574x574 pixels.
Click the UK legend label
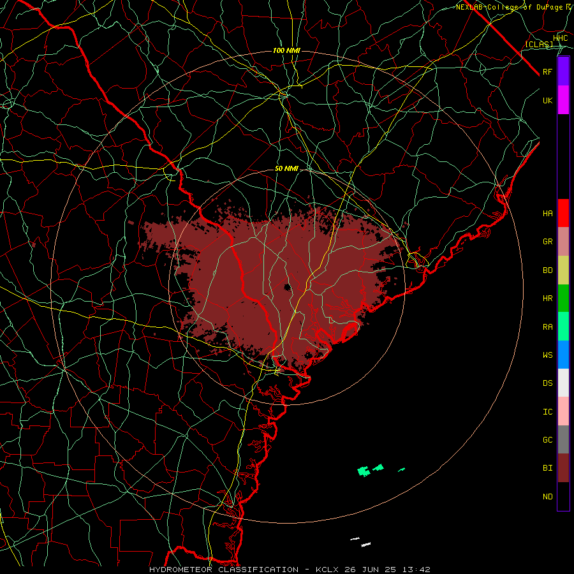click(547, 100)
